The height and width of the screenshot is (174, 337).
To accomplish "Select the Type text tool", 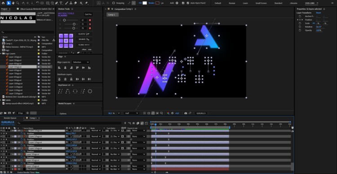I will (x=61, y=3).
